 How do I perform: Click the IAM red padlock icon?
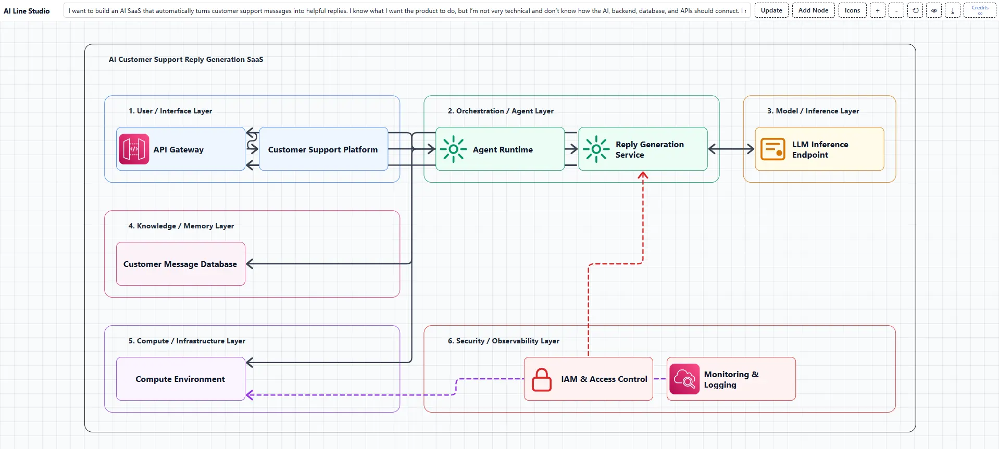(x=542, y=379)
